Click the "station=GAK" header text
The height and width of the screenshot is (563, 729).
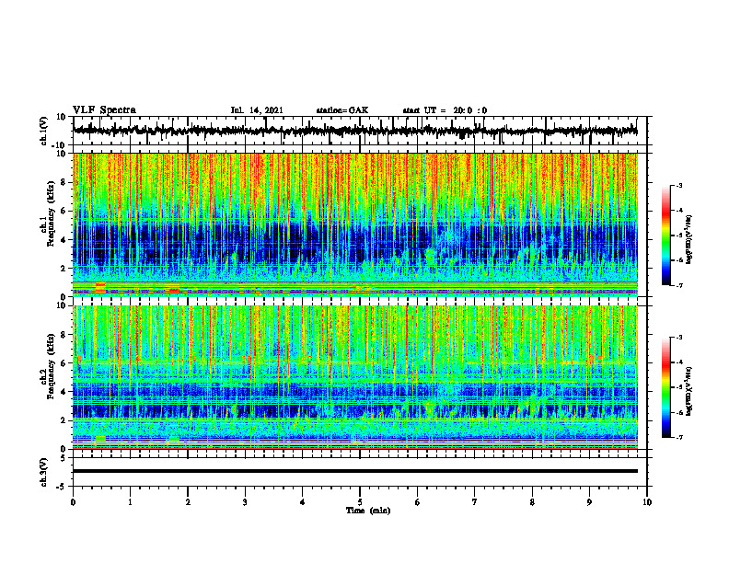point(342,110)
